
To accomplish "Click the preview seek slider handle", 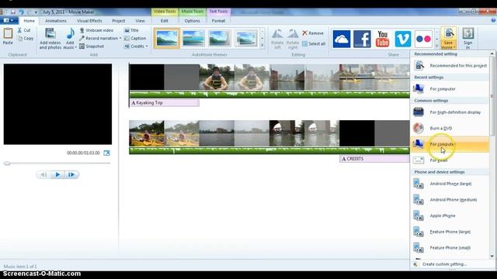I will (x=7, y=164).
